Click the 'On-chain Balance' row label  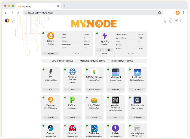(x=121, y=35)
